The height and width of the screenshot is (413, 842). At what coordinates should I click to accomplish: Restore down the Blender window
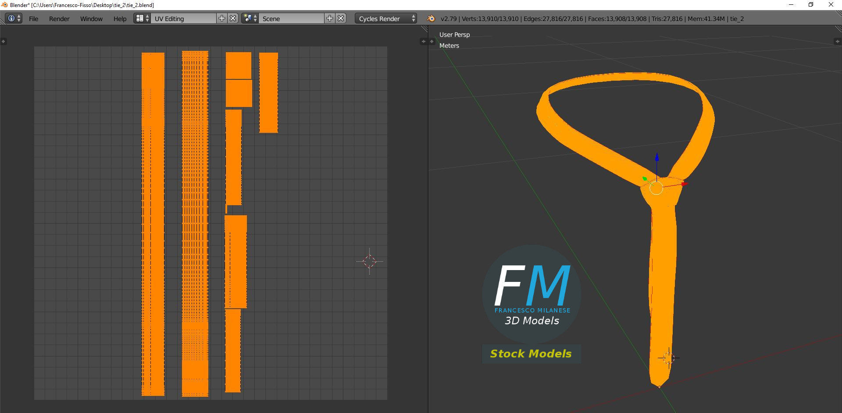point(811,5)
